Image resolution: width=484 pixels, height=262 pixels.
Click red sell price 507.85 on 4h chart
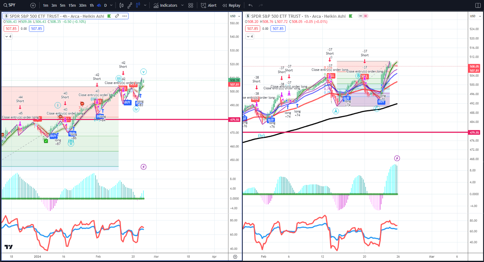(x=11, y=29)
